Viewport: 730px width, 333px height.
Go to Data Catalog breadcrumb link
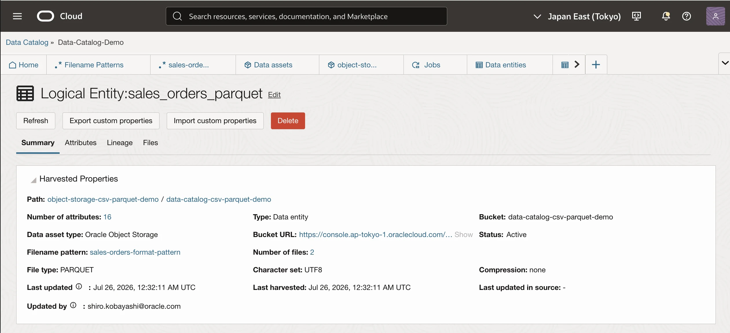coord(27,42)
